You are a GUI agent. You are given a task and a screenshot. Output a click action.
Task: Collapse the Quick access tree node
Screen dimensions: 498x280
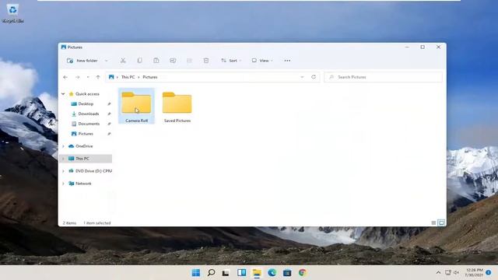[63, 94]
